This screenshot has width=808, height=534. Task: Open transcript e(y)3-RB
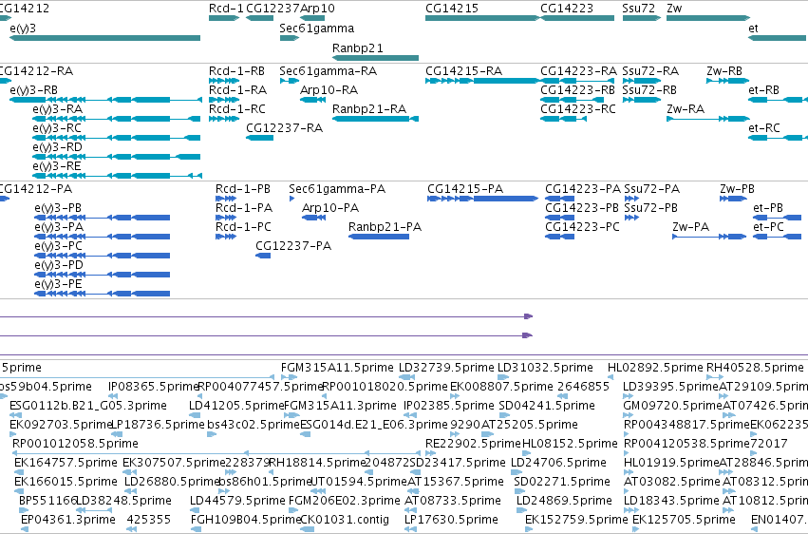pyautogui.click(x=33, y=90)
